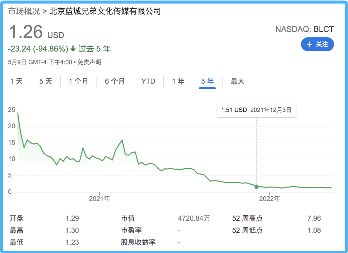The width and height of the screenshot is (348, 253).
Task: Click the 股息收益率 label
Action: point(138,242)
